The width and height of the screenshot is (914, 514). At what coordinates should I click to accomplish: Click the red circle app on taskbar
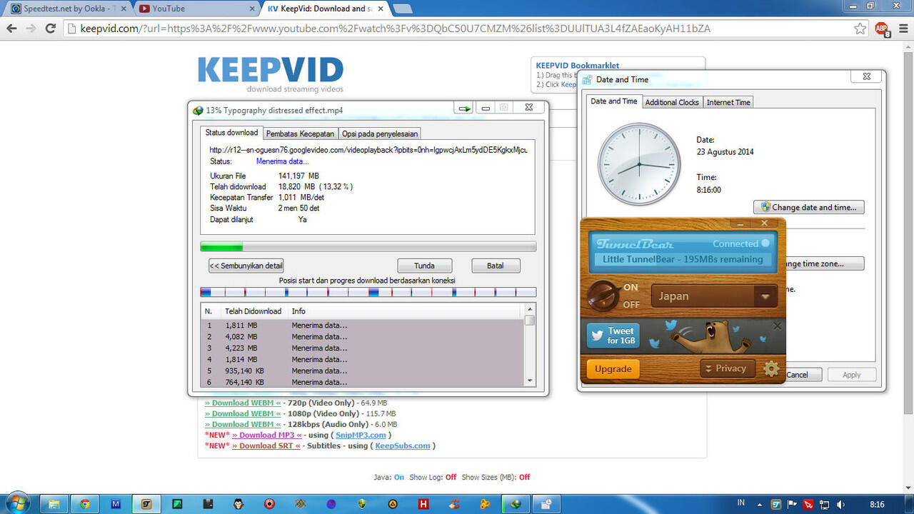click(x=269, y=503)
